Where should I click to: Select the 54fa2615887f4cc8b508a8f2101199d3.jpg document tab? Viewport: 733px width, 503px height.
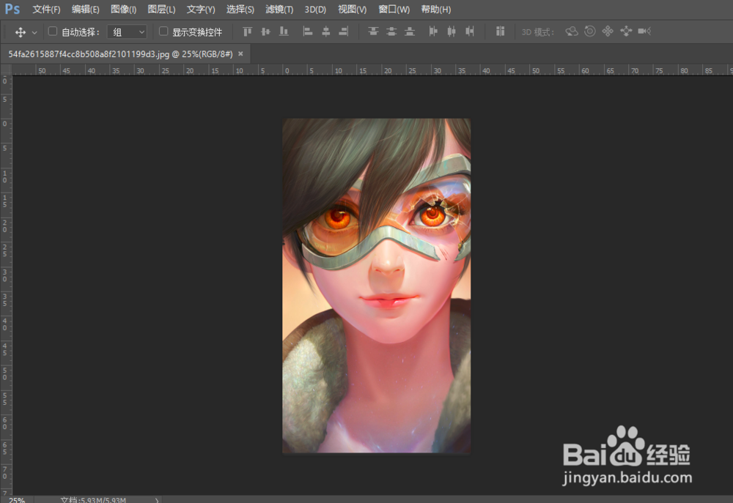[120, 54]
